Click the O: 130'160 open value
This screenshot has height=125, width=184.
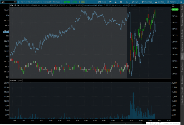42,5
